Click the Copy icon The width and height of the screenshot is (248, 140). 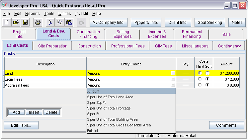[x=60, y=22]
